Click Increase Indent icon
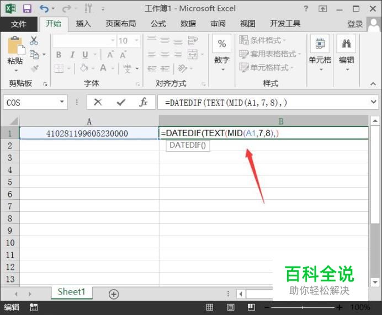 [165, 68]
